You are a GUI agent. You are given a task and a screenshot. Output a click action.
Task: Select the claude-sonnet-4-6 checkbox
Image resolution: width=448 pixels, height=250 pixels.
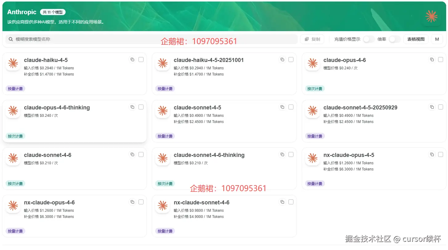point(141,154)
